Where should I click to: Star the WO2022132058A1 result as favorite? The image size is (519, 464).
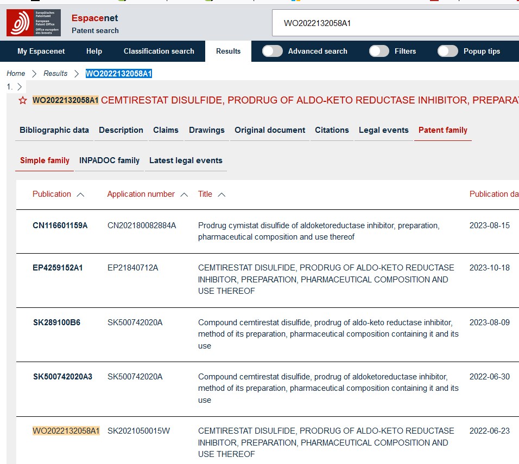(23, 100)
